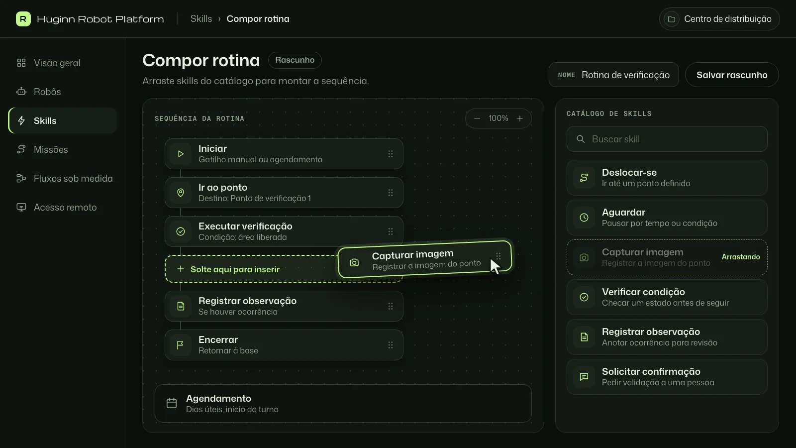
Task: Select Skills in the sidebar
Action: point(63,120)
